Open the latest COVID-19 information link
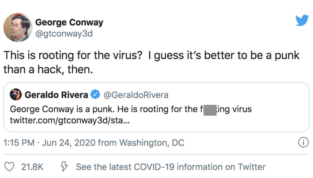This screenshot has height=178, width=313. [x=171, y=167]
